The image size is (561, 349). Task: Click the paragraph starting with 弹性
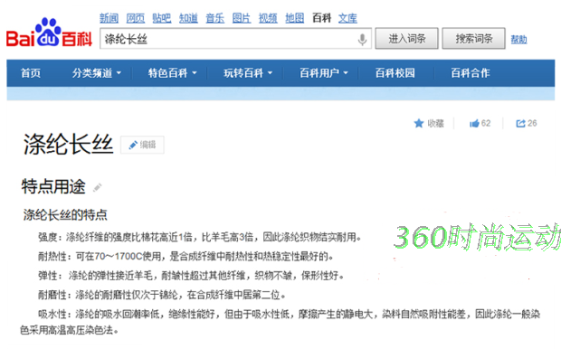click(x=191, y=276)
